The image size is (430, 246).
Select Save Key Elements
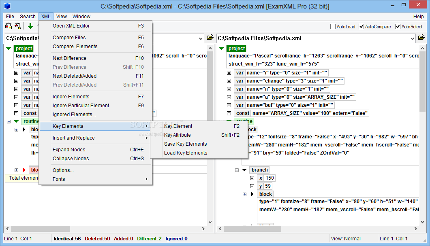tap(199, 144)
